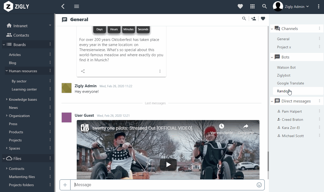This screenshot has width=324, height=192.
Task: Favorite the General channel with heart
Action: (263, 19)
